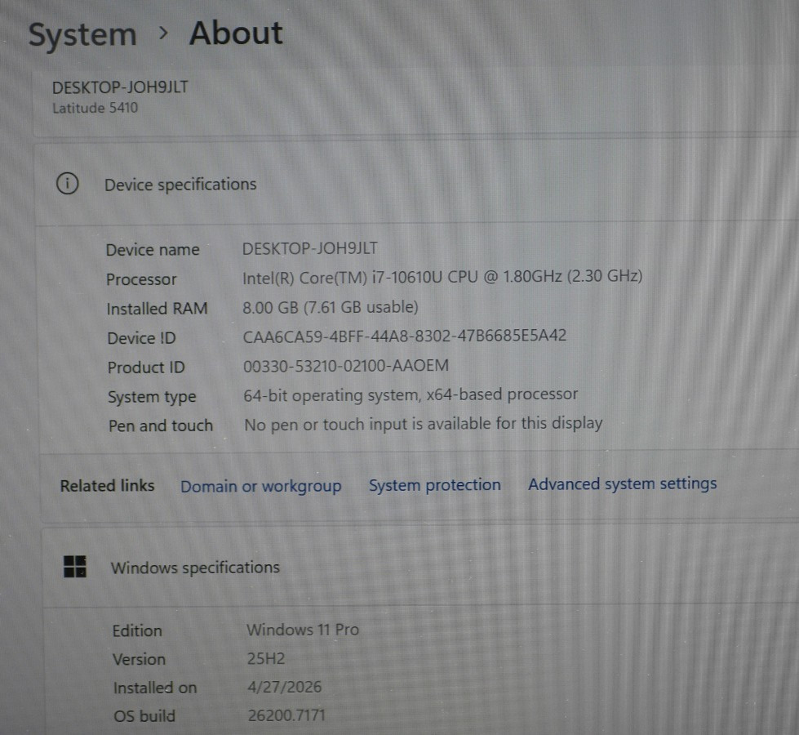799x735 pixels.
Task: Select the 64-bit operating system value
Action: point(411,394)
